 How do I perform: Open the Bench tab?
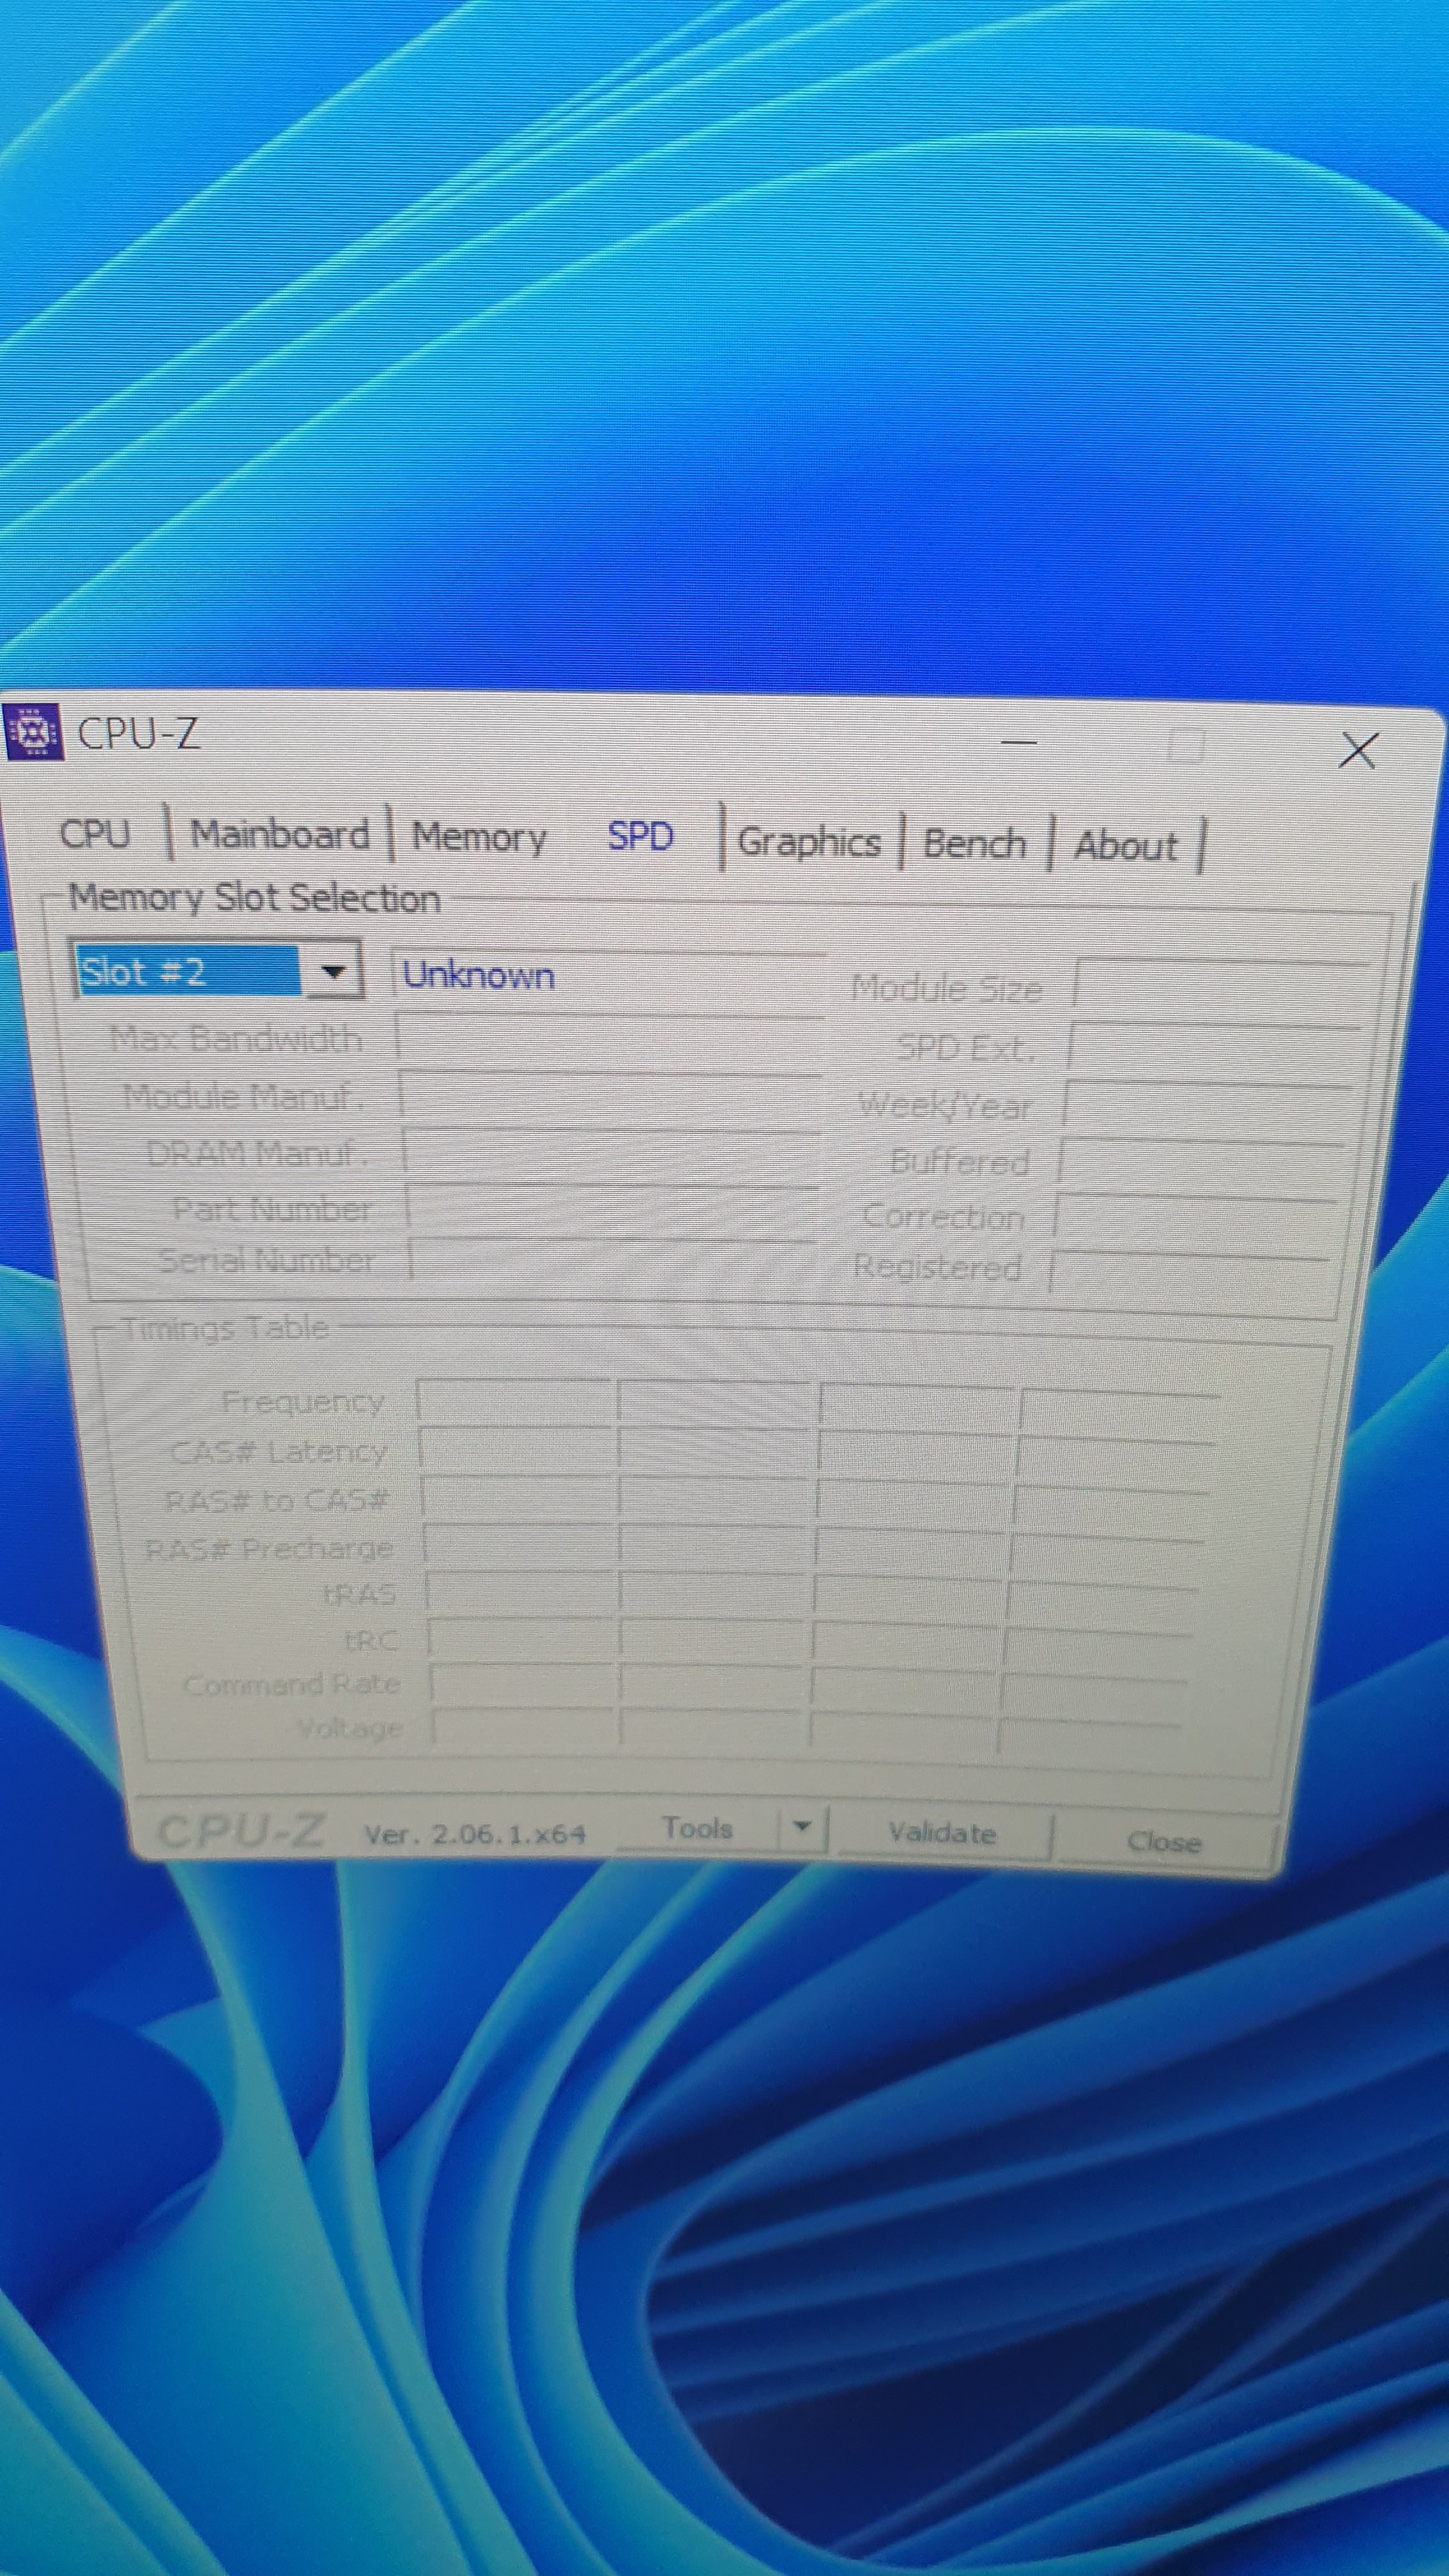point(974,844)
